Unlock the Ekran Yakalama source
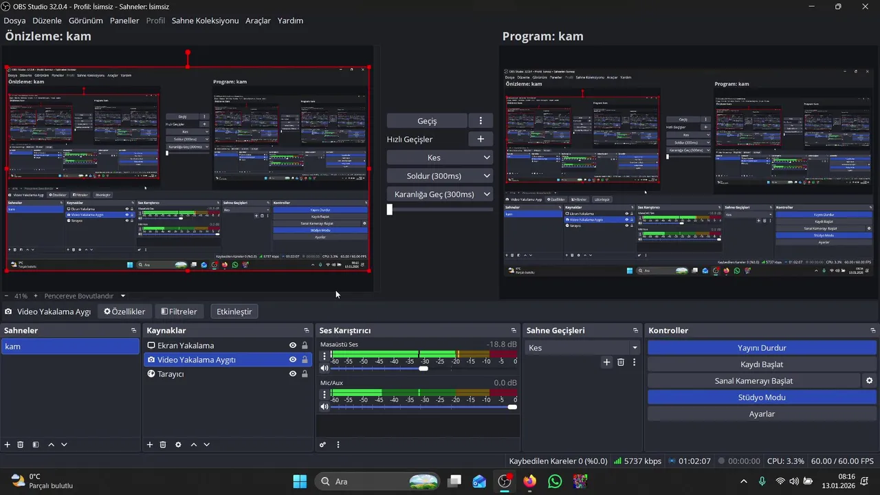This screenshot has width=880, height=495. [305, 346]
